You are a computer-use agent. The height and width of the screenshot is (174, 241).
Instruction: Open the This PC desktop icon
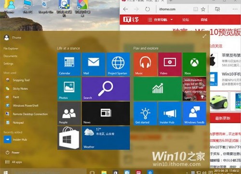[27, 6]
